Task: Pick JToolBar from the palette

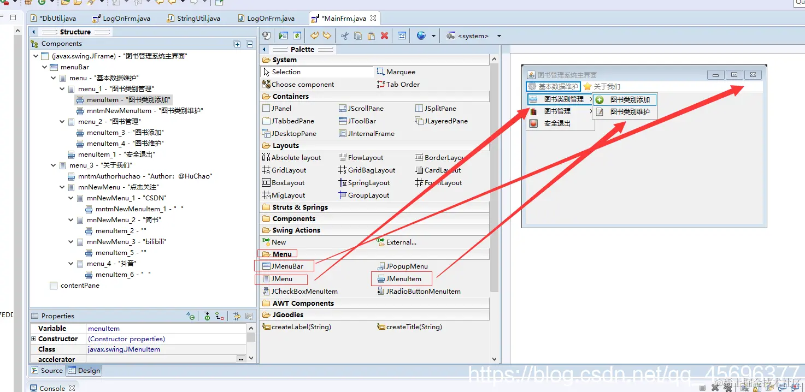Action: click(x=357, y=121)
